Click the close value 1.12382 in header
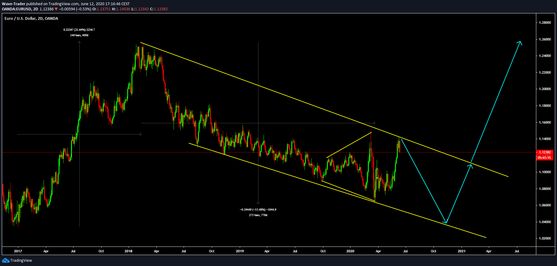Image resolution: width=557 pixels, height=266 pixels. tap(161, 9)
